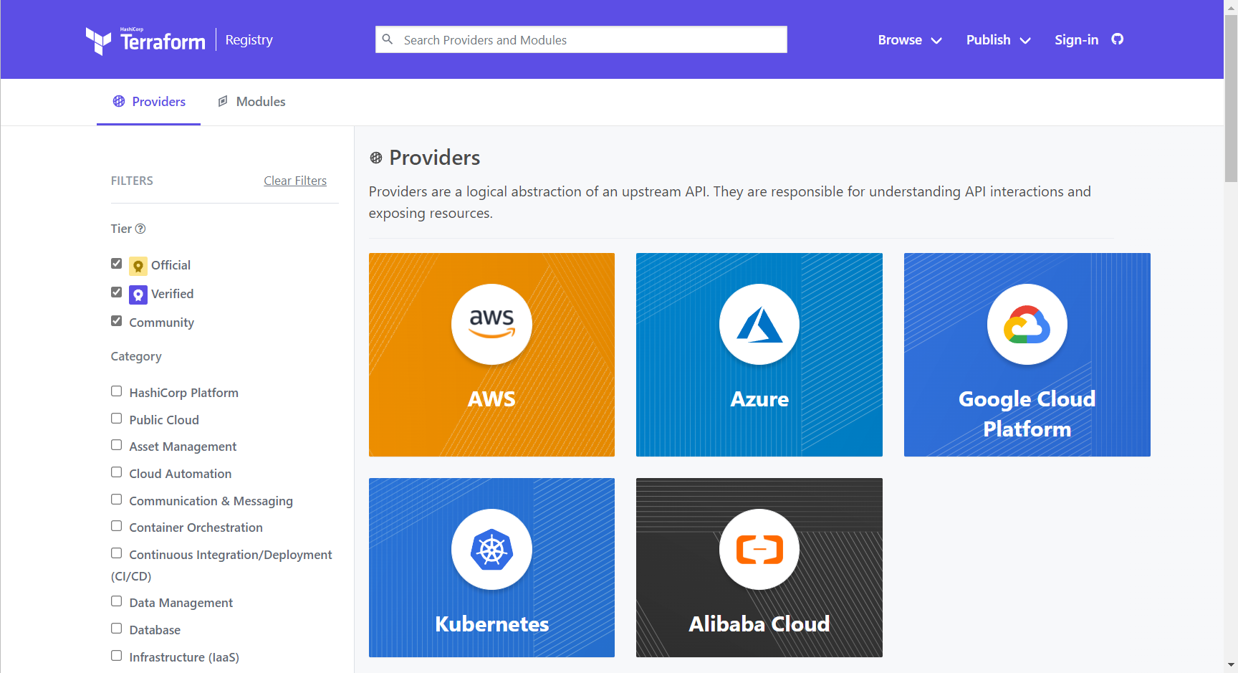
Task: Click the Providers tab globe icon
Action: point(119,101)
